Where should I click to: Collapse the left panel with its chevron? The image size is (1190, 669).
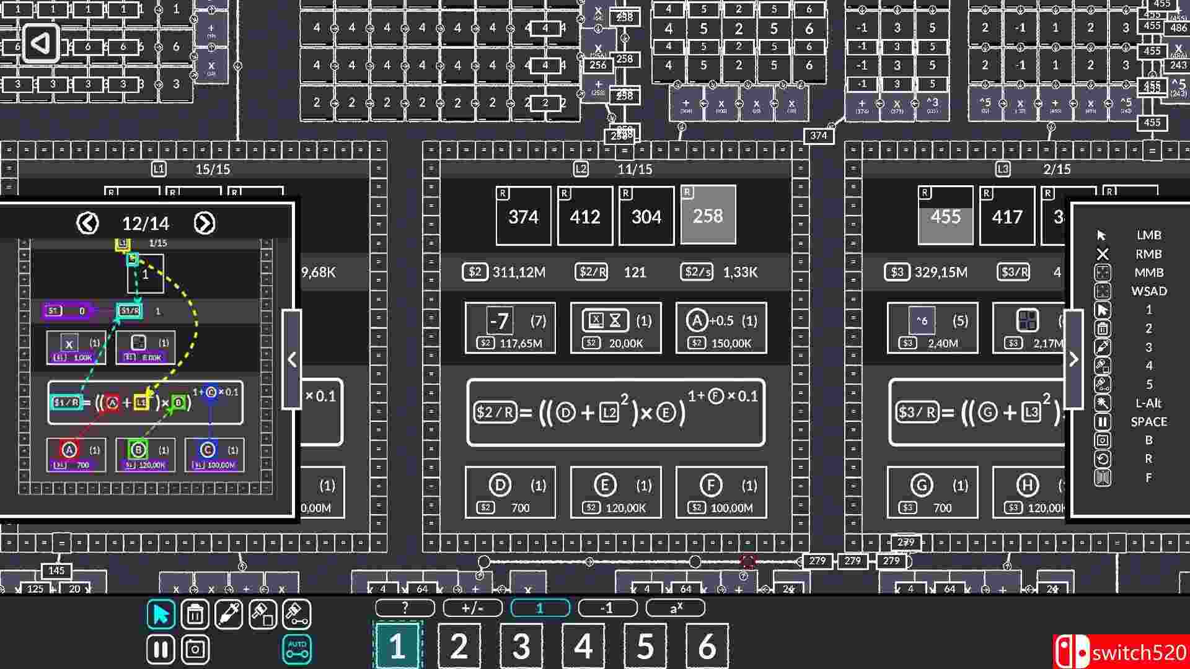coord(291,359)
